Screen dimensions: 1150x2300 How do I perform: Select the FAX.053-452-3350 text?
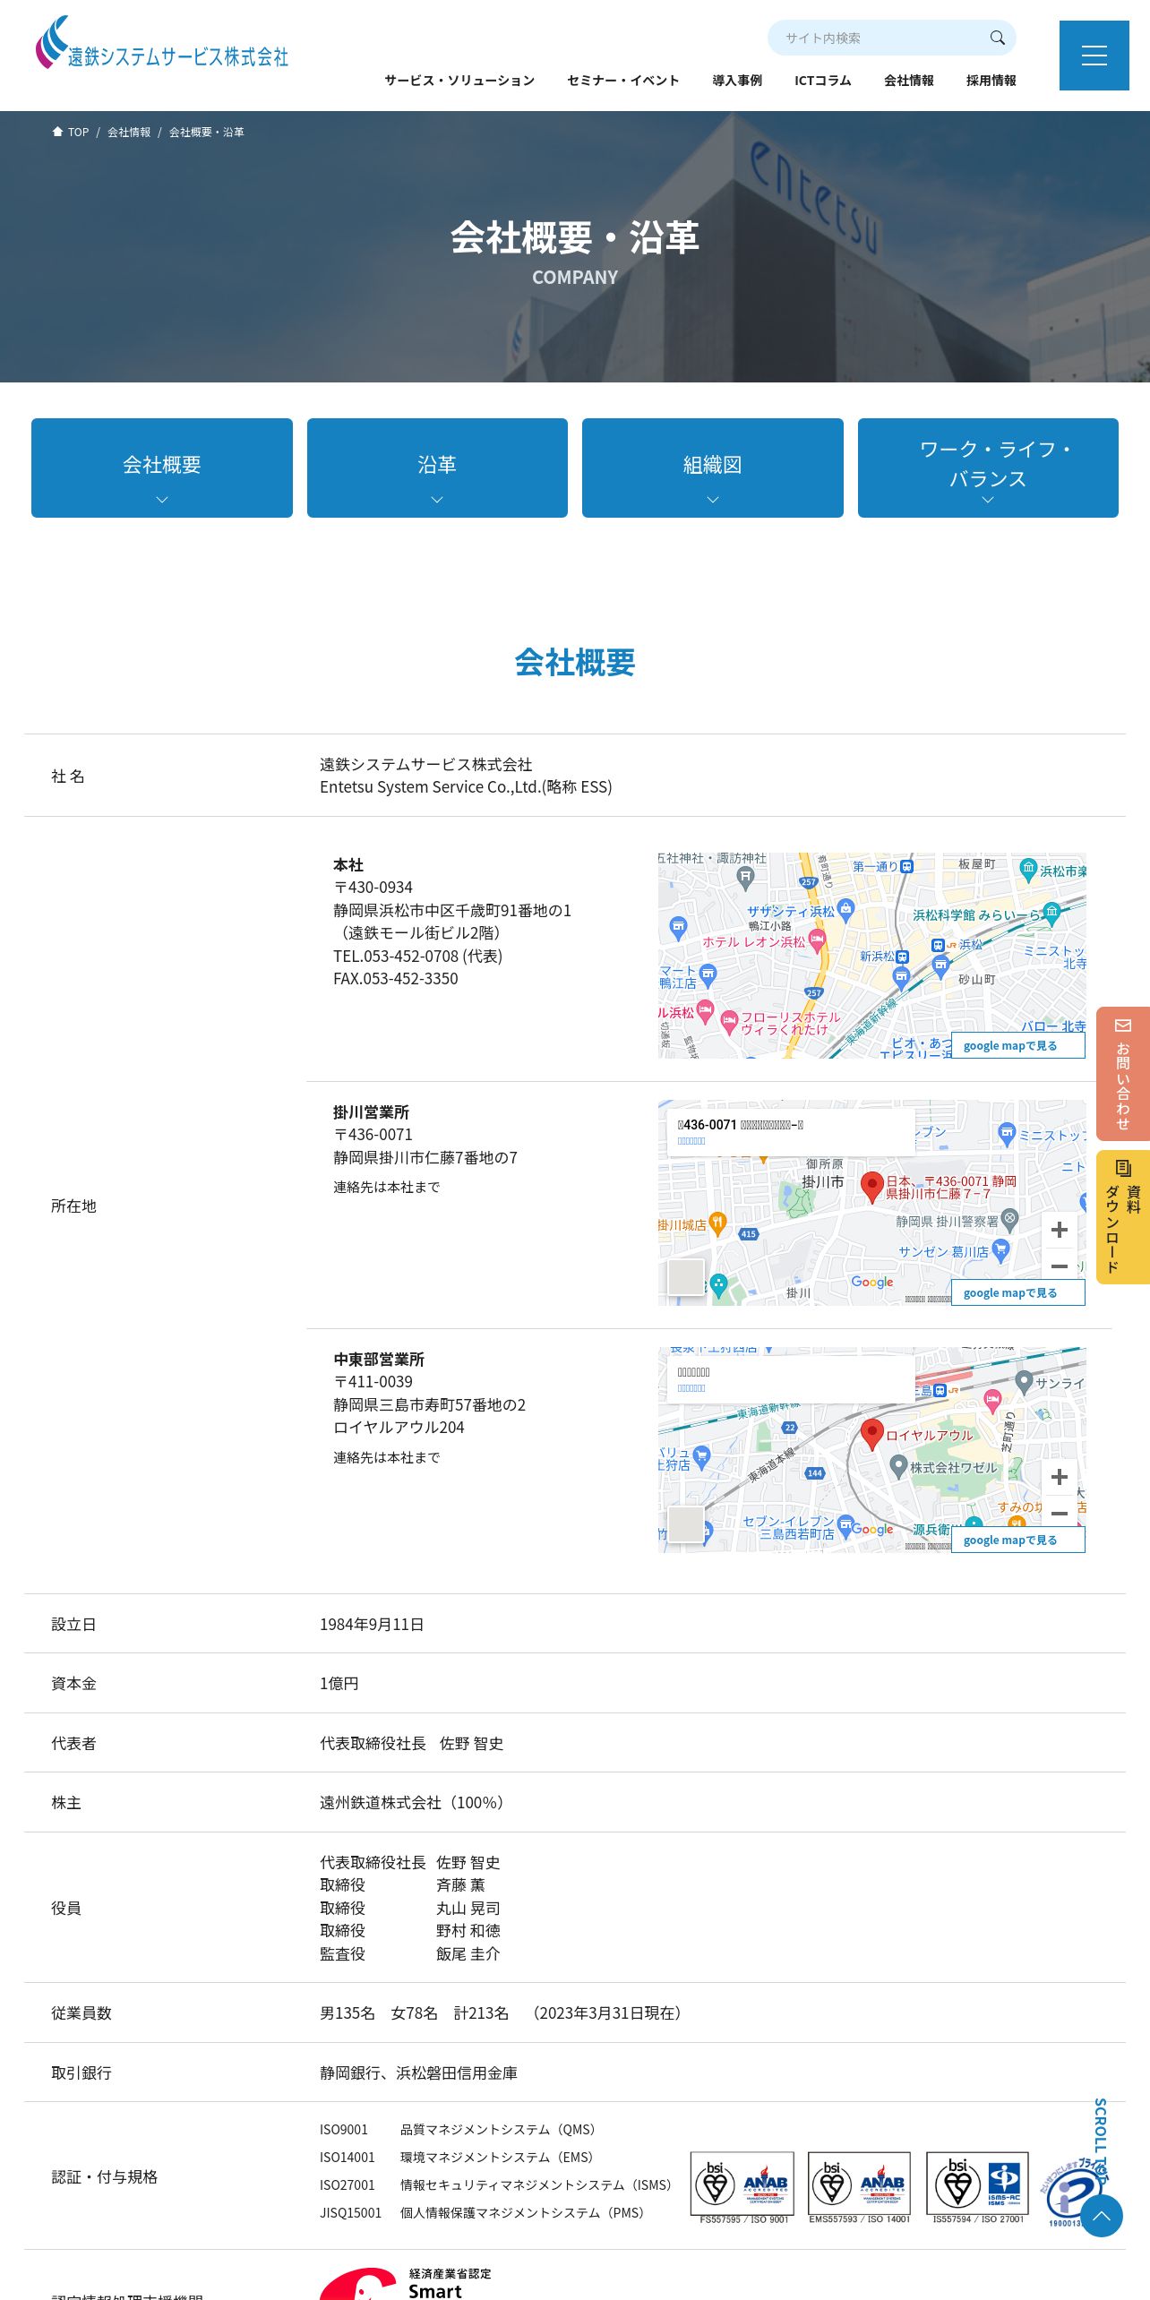click(395, 979)
